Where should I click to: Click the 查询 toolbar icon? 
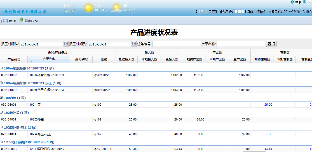[x=5, y=21]
